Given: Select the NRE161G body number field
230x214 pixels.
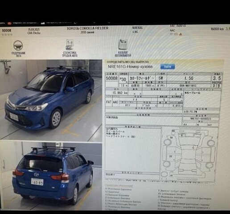Looking at the screenshot, I should pyautogui.click(x=130, y=66).
